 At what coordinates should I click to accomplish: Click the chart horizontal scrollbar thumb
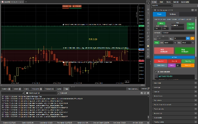pyautogui.click(x=143, y=85)
